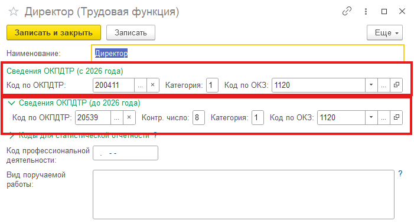Open ОКЗ selection list in до 2026 section
Image resolution: width=414 pixels, height=224 pixels.
[x=384, y=117]
